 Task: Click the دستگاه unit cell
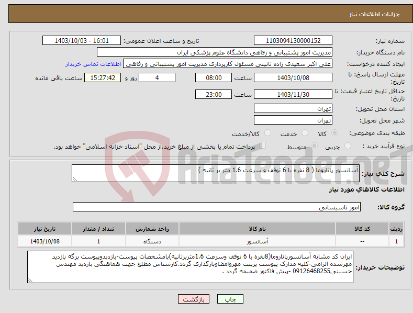(152, 241)
